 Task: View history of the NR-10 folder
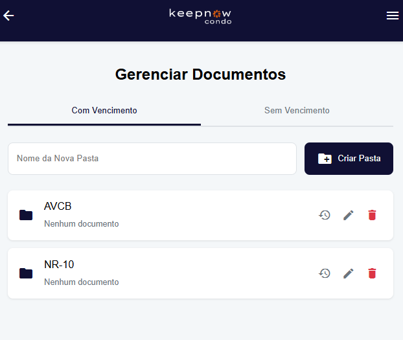(325, 273)
